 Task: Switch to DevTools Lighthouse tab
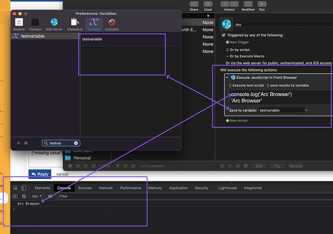[x=227, y=188]
